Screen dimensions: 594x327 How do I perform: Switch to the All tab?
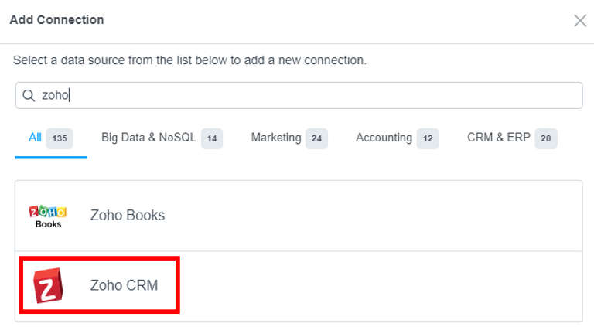(51, 138)
